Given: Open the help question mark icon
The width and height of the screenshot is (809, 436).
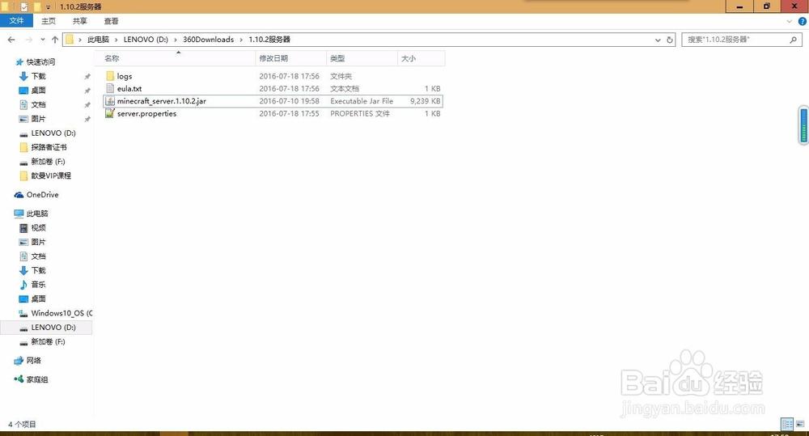Looking at the screenshot, I should tap(803, 21).
